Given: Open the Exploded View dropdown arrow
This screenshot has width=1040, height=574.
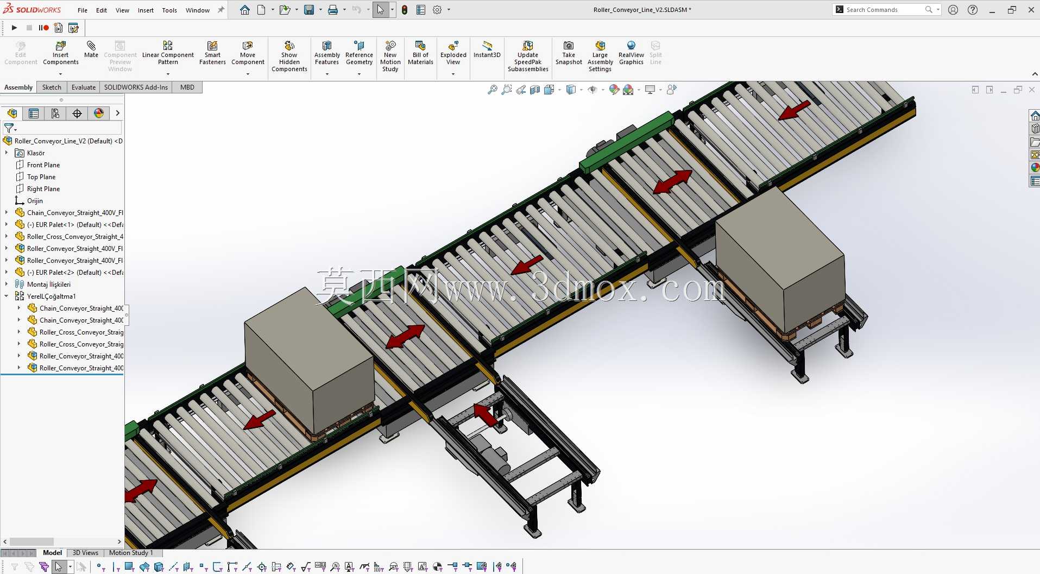Looking at the screenshot, I should coord(453,74).
